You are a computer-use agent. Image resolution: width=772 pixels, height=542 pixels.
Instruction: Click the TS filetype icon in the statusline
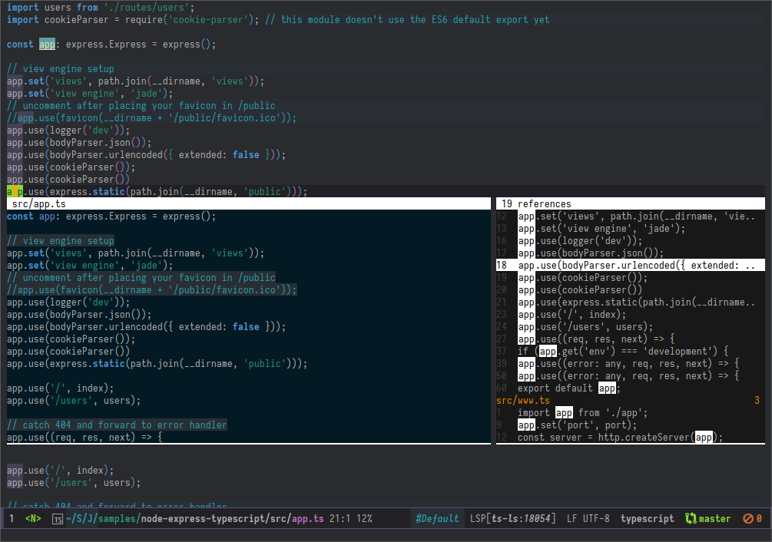tap(57, 518)
